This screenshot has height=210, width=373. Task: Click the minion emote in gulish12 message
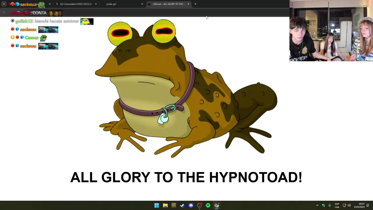(87, 21)
